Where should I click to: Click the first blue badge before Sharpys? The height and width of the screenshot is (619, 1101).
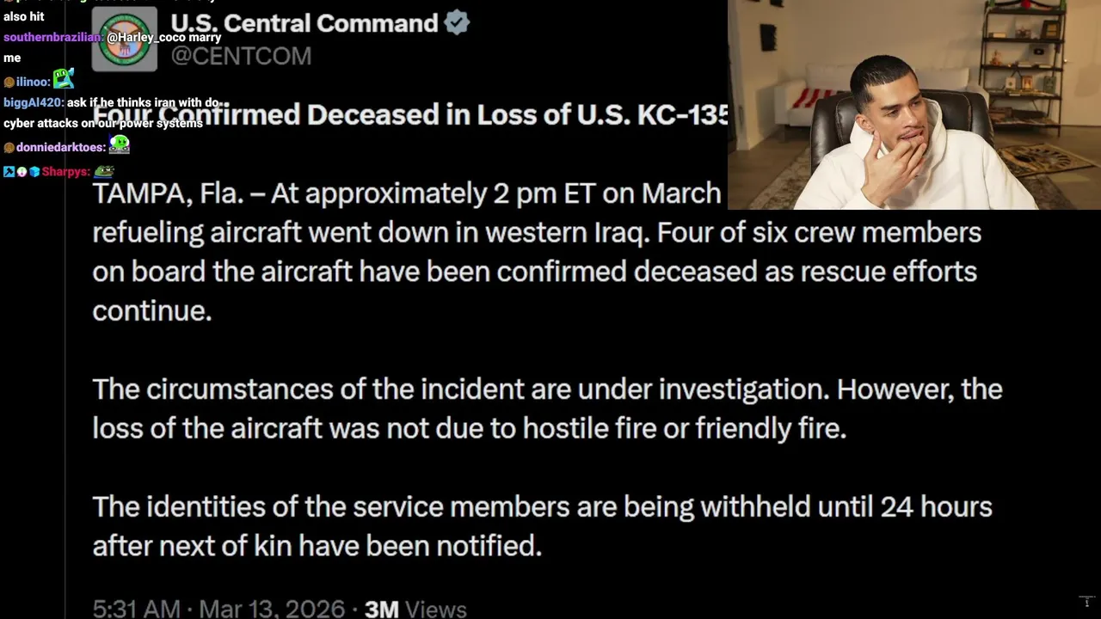[9, 172]
